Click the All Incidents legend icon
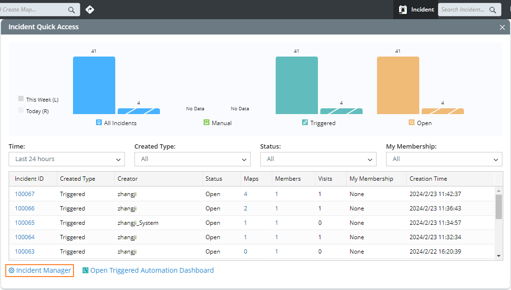 click(x=99, y=123)
